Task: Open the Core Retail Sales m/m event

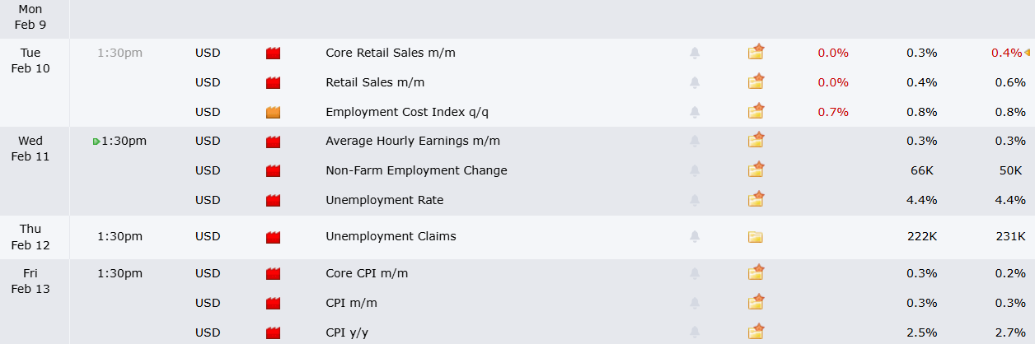Action: click(x=390, y=53)
